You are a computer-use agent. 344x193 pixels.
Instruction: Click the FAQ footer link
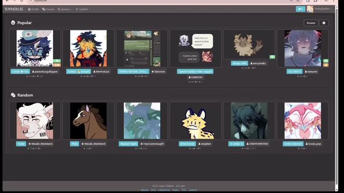coord(153,190)
